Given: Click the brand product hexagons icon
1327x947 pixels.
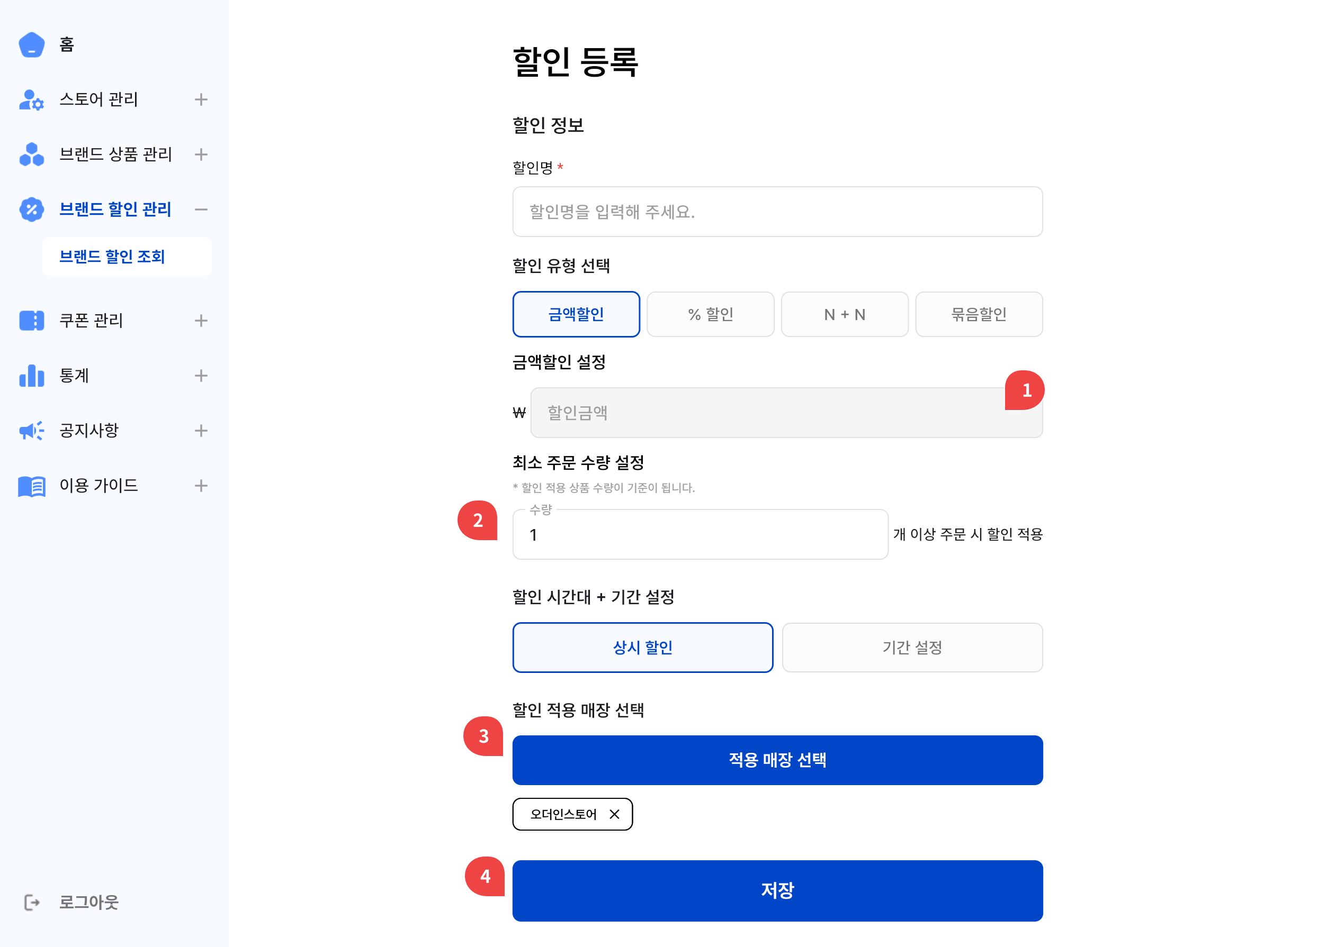Looking at the screenshot, I should click(x=32, y=154).
